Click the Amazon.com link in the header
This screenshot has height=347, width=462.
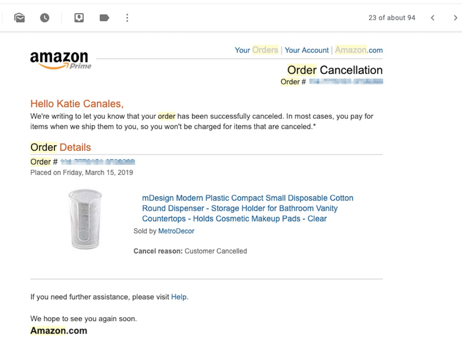click(358, 50)
